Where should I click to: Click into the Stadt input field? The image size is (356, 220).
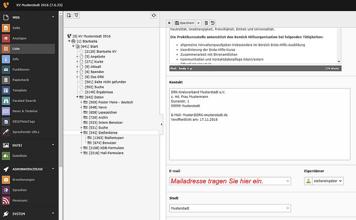(227, 209)
